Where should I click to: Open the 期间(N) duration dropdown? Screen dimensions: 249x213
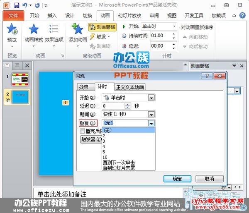coord(151,114)
